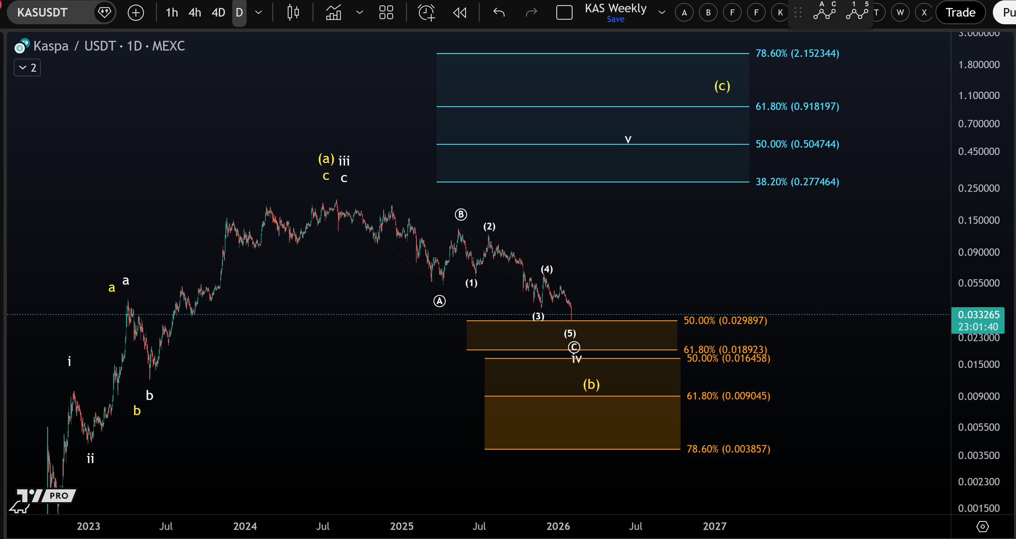Create a new price alert

click(426, 12)
